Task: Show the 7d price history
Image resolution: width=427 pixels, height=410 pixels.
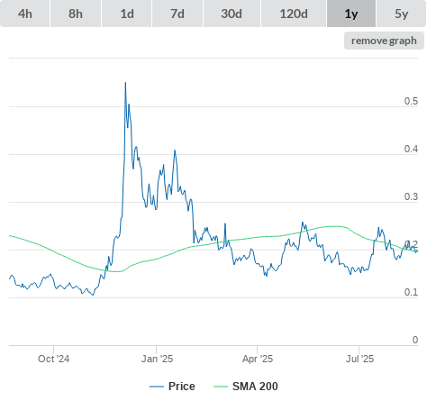Action: pos(177,14)
